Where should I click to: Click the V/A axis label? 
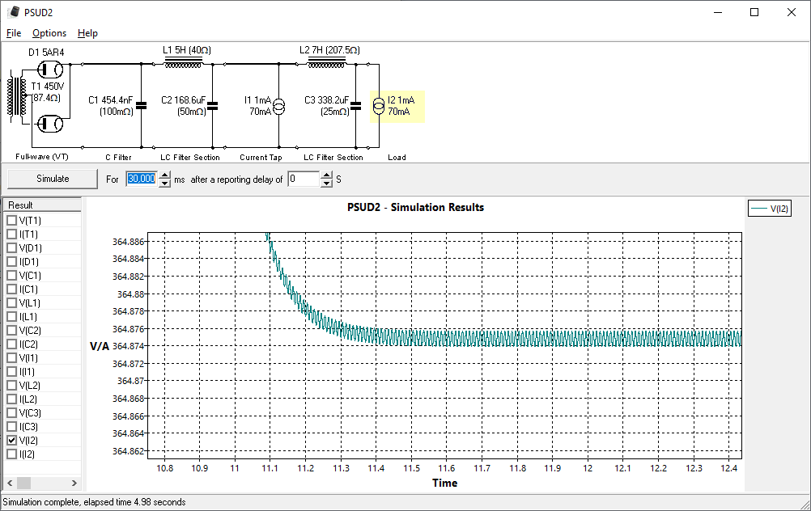[100, 346]
